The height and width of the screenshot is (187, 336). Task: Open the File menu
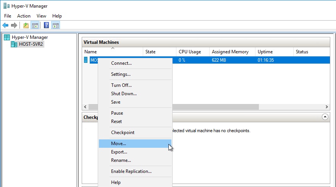(x=8, y=16)
